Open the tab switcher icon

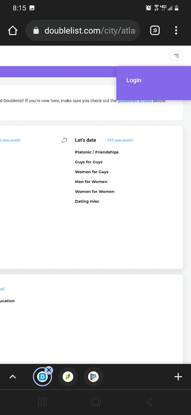(x=155, y=30)
